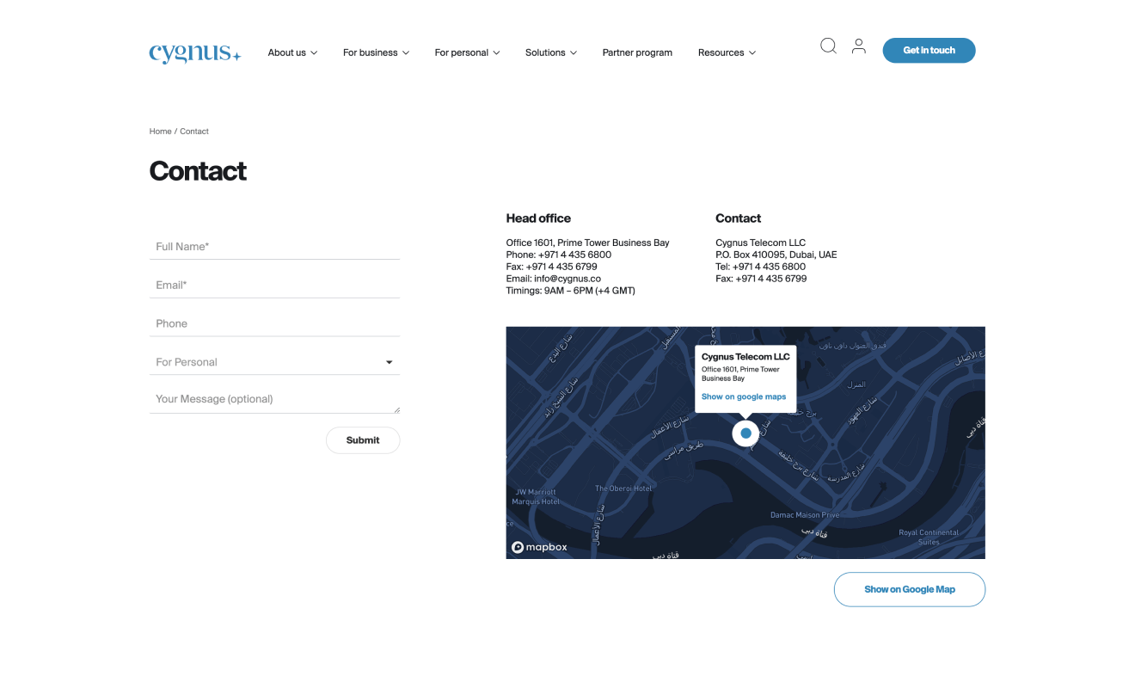Image resolution: width=1135 pixels, height=676 pixels.
Task: Expand the Solutions menu
Action: (x=551, y=52)
